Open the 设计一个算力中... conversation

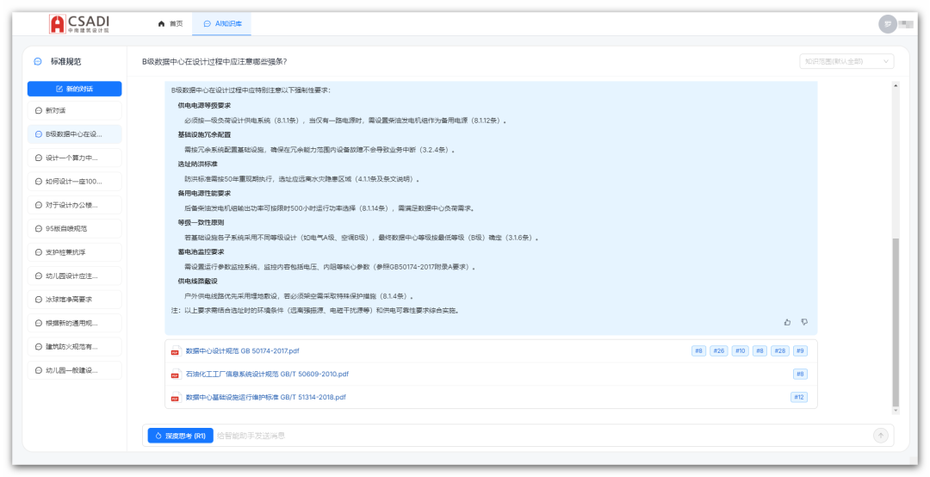pos(75,158)
